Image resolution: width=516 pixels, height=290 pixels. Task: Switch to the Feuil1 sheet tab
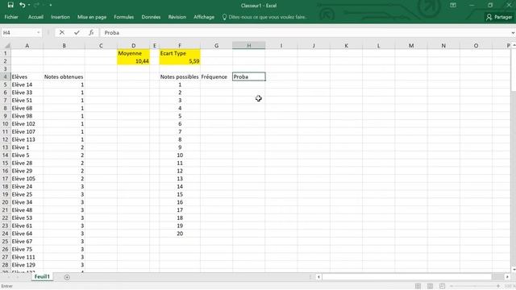click(42, 277)
